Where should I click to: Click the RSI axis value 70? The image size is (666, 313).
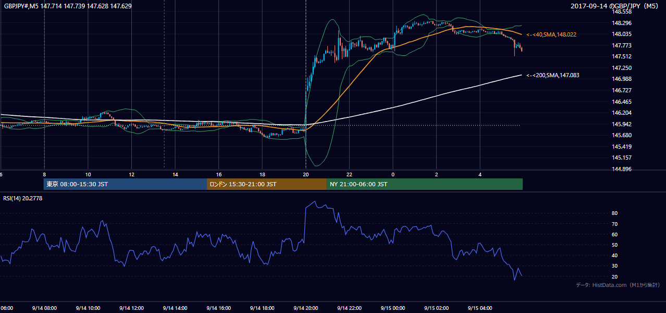[614, 224]
